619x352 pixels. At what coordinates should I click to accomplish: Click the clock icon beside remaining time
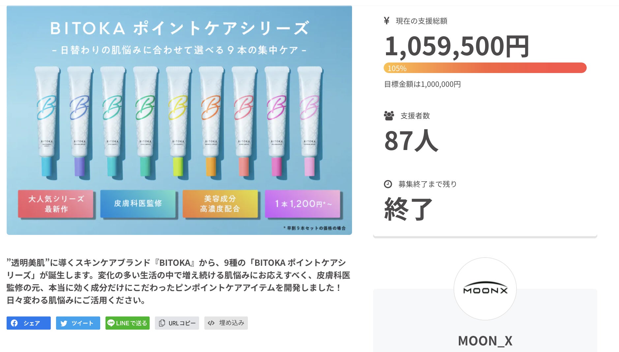pos(388,184)
